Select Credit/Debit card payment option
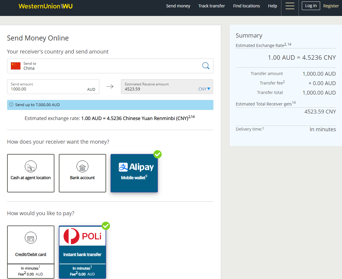The image size is (342, 279). [x=31, y=252]
